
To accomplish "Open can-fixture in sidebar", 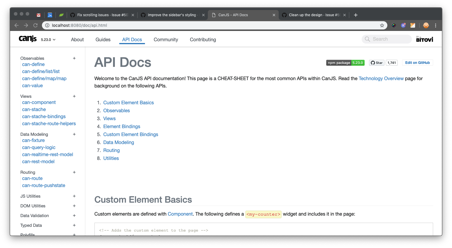I will tap(33, 140).
